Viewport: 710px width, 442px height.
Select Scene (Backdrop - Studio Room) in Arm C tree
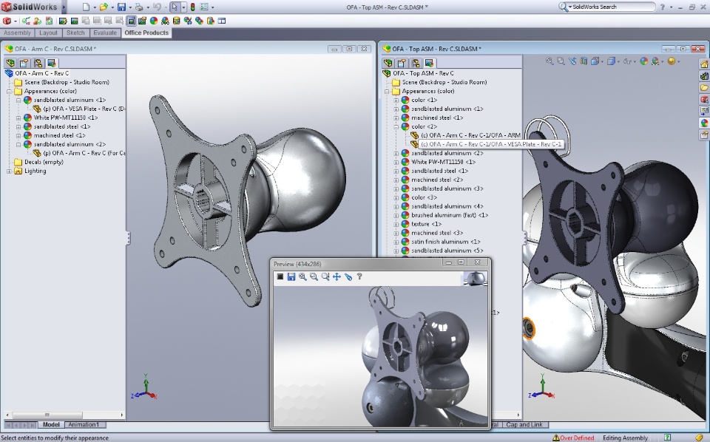click(67, 82)
